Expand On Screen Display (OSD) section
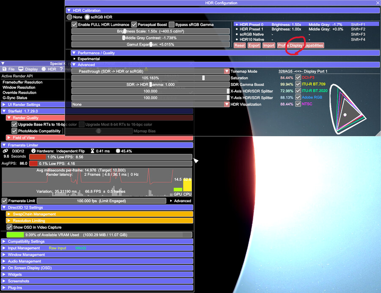Image resolution: width=381 pixels, height=293 pixels. click(97, 268)
